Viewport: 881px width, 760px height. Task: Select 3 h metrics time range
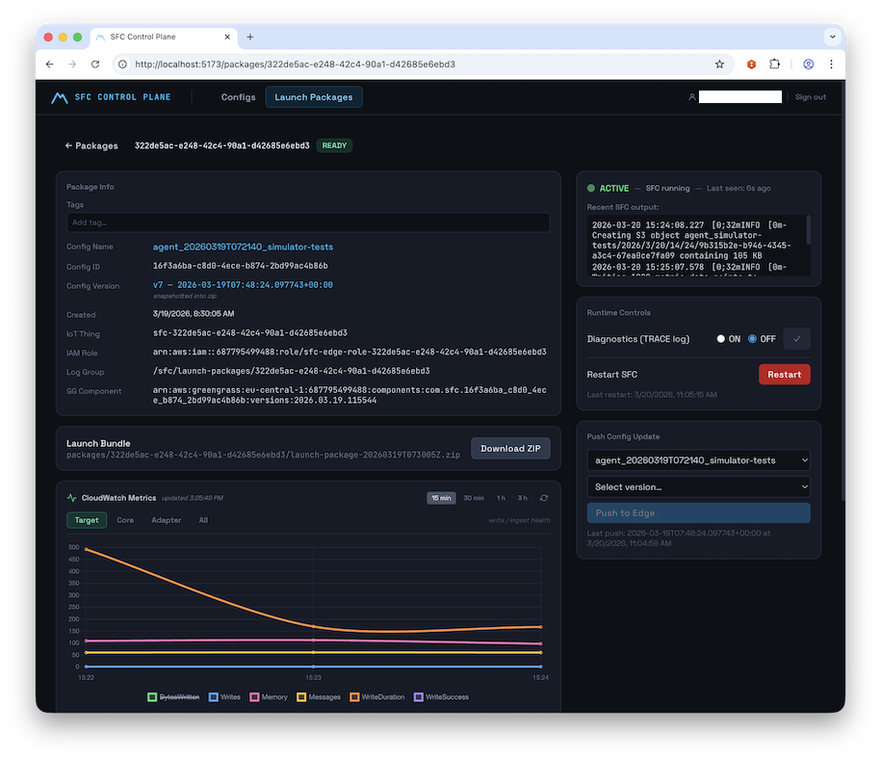point(523,498)
